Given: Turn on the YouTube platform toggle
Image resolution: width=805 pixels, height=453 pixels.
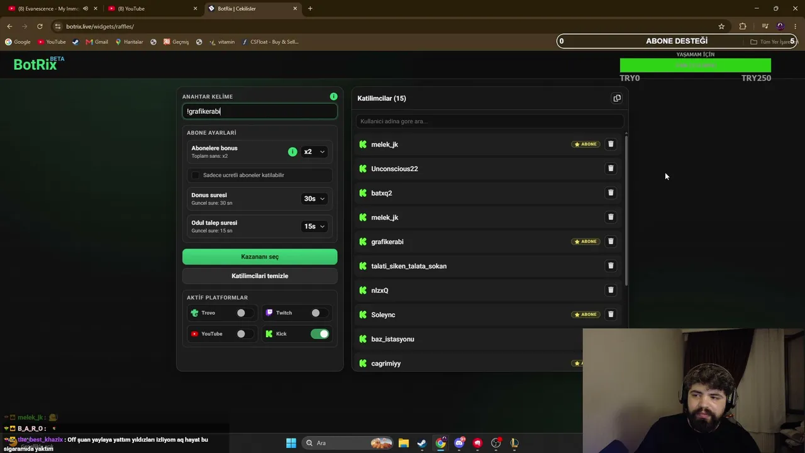Looking at the screenshot, I should click(x=245, y=334).
